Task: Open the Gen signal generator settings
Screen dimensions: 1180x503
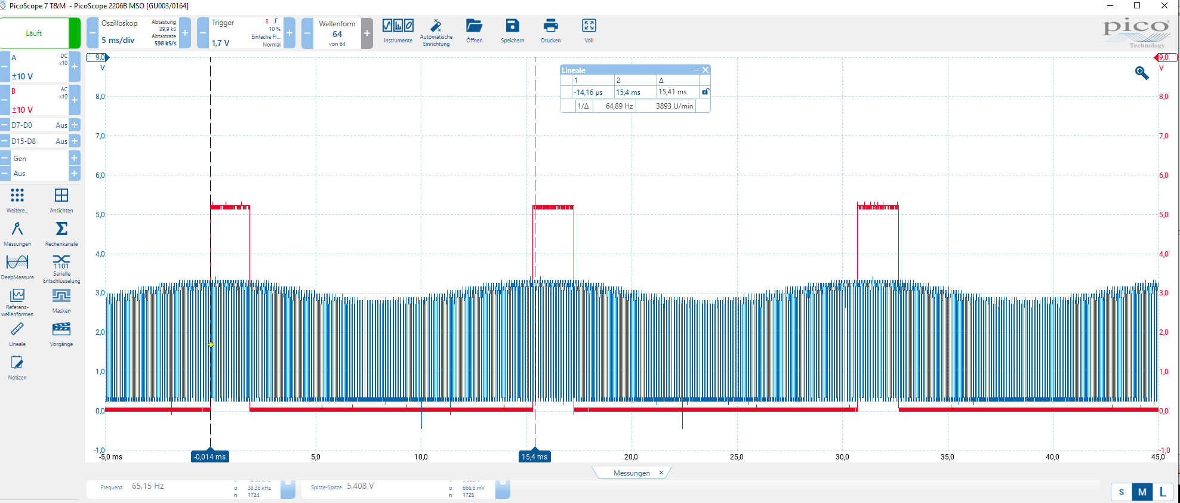Action: pyautogui.click(x=39, y=158)
